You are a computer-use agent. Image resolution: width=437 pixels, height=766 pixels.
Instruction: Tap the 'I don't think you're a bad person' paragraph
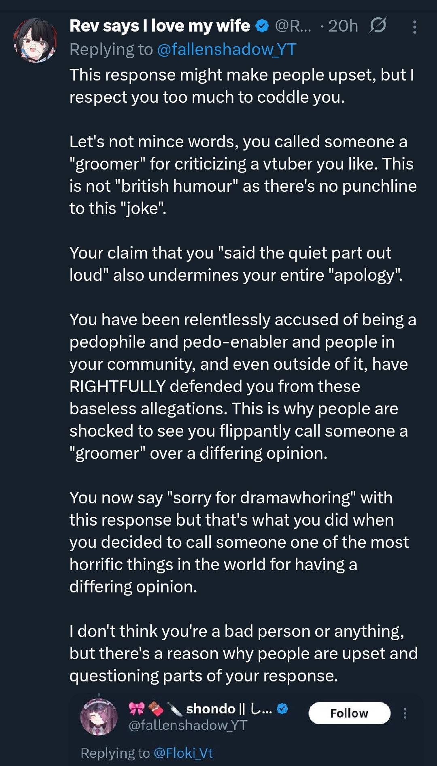click(x=243, y=653)
